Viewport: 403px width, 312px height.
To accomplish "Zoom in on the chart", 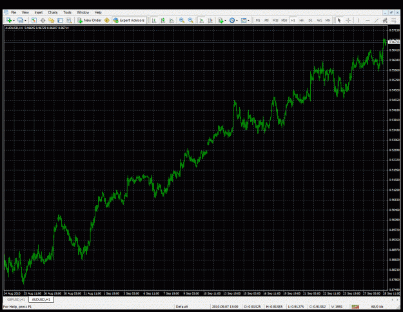I will (182, 20).
